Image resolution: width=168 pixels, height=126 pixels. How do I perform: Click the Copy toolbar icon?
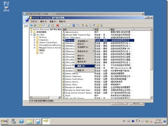[53, 26]
